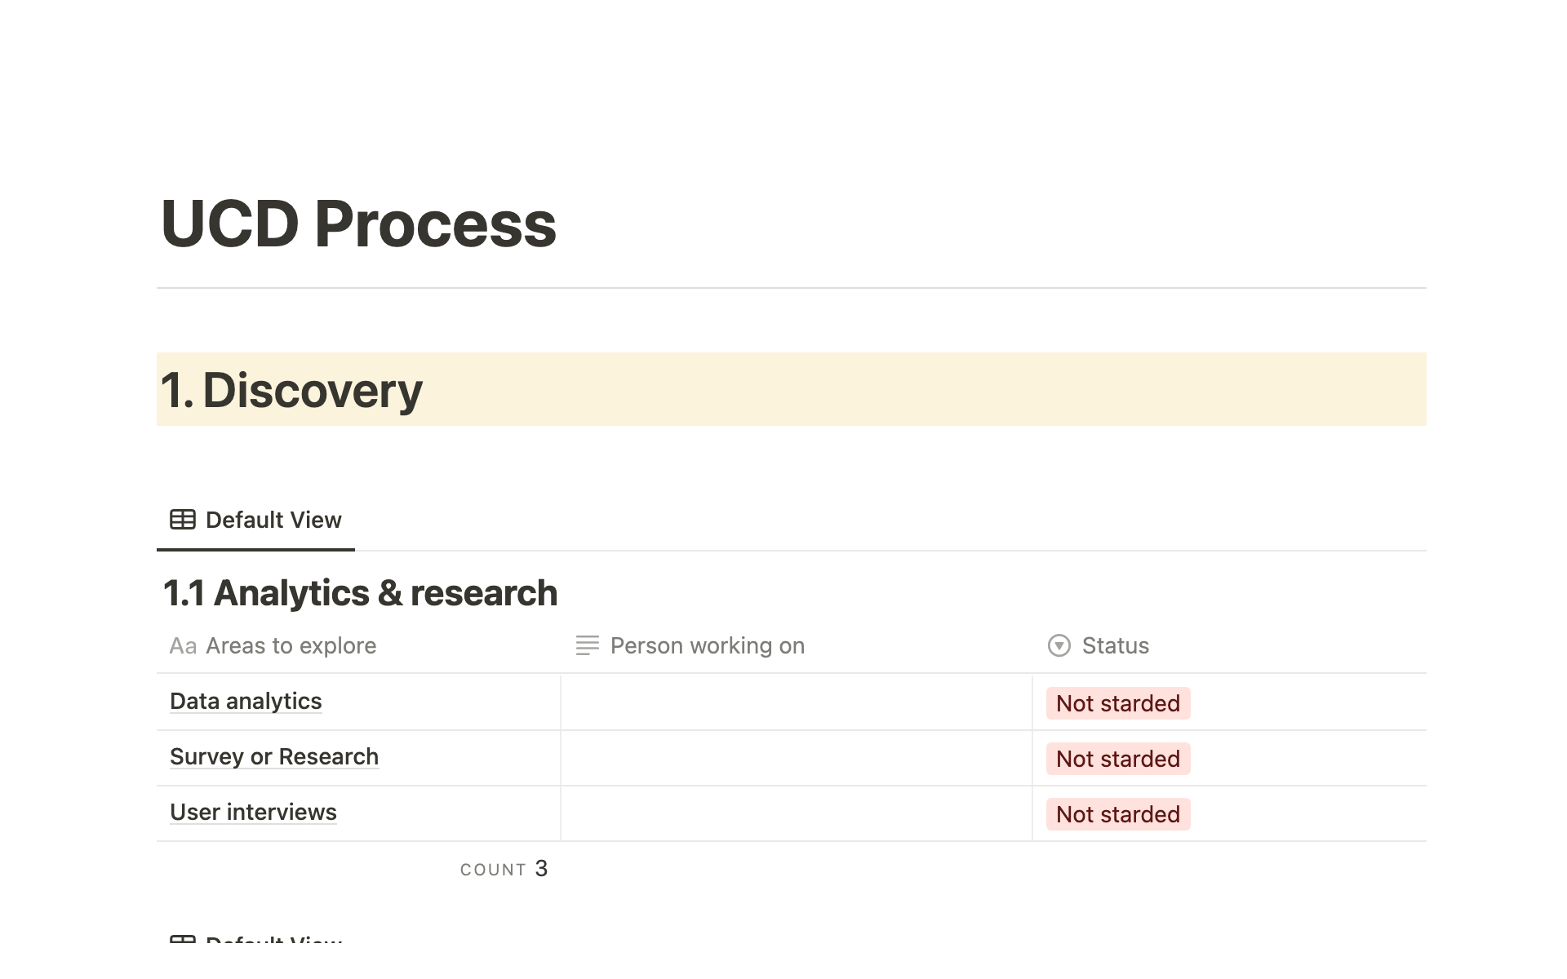1567x979 pixels.
Task: Click the 1.1 Analytics & research heading
Action: [360, 593]
